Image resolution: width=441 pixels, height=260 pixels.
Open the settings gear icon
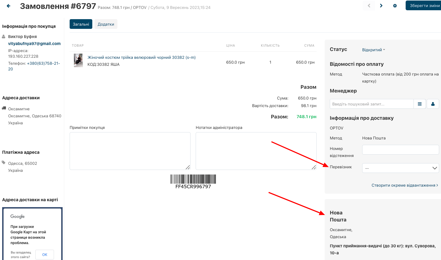point(395,6)
